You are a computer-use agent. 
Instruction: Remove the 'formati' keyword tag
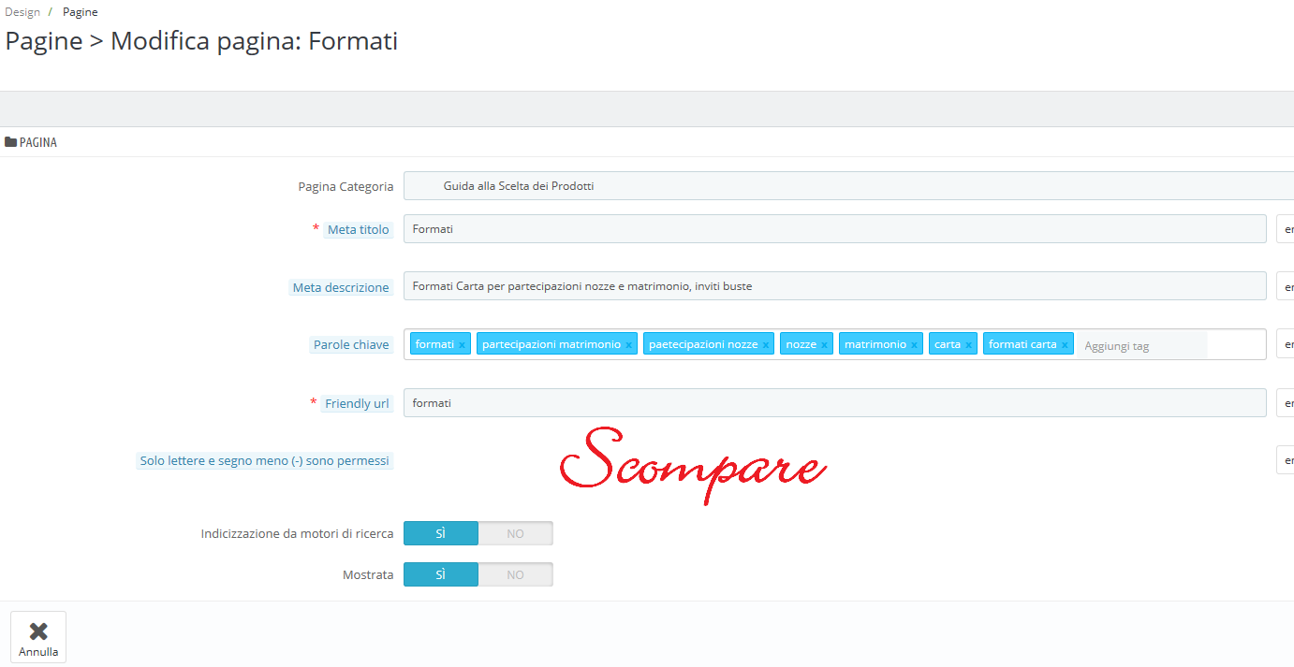point(462,345)
